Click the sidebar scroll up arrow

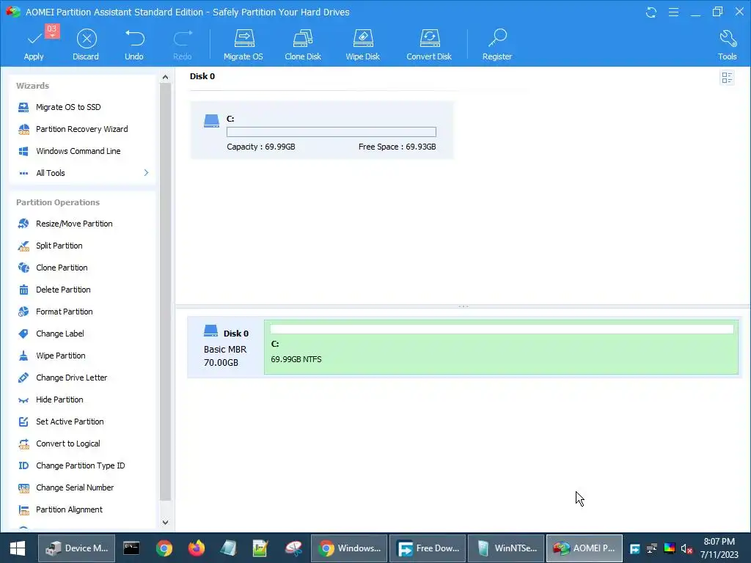pyautogui.click(x=165, y=77)
